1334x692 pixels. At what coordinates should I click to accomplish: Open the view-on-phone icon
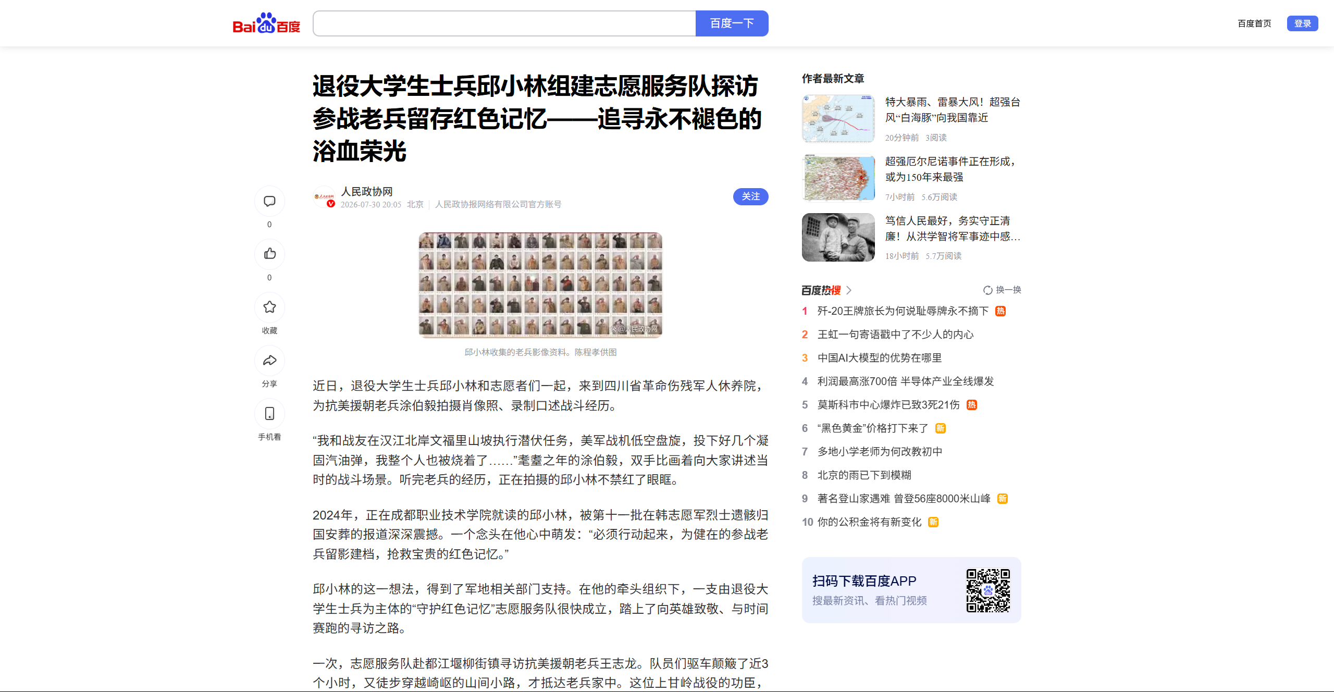click(x=269, y=414)
